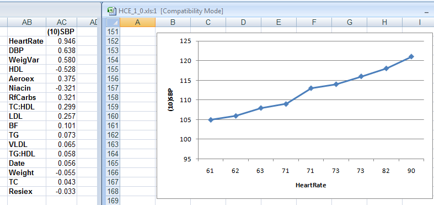Screen dimensions: 434x205
Task: Select row 160 header
Action: click(x=113, y=116)
